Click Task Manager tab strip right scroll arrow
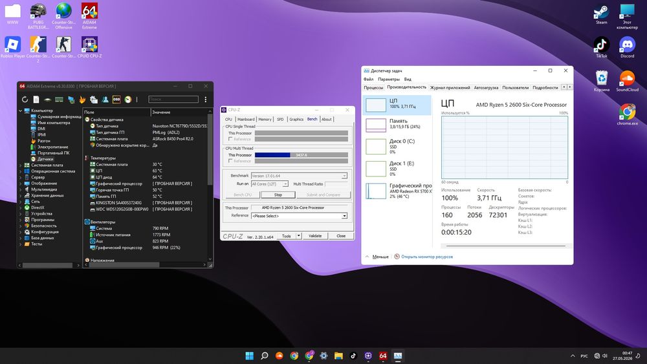Viewport: 647px width, 364px height. [570, 87]
